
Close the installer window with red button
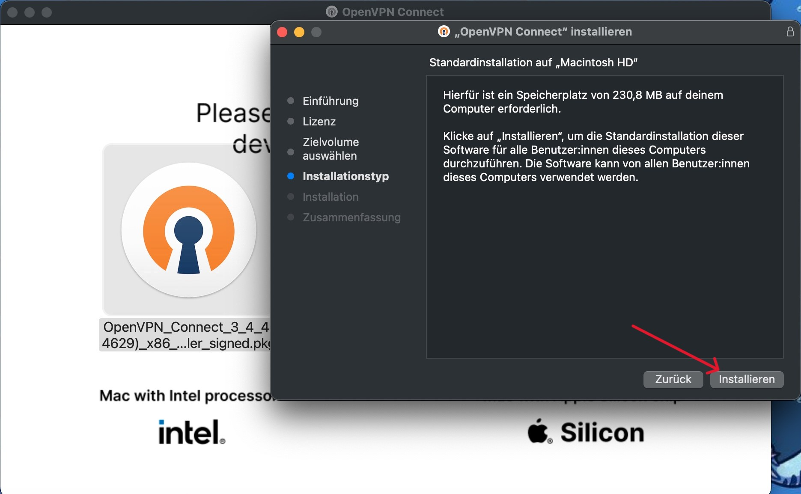click(x=282, y=32)
